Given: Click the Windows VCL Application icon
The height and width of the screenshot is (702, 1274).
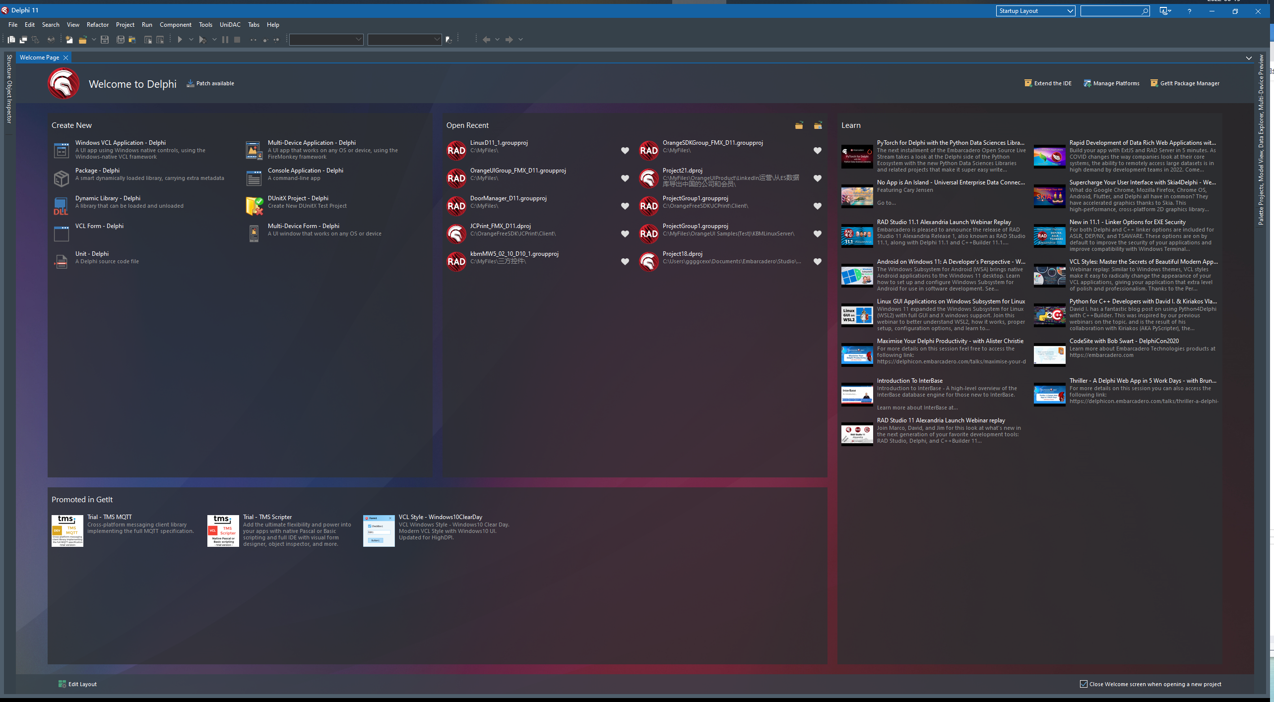Looking at the screenshot, I should coord(61,150).
